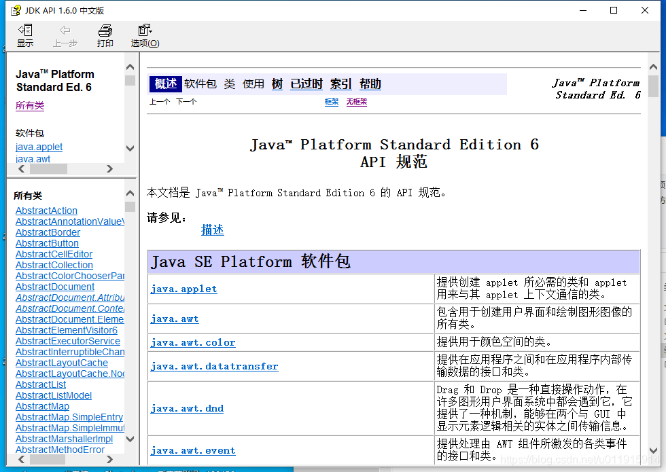This screenshot has width=666, height=472.
Task: Open the java.applet package link
Action: (x=183, y=288)
